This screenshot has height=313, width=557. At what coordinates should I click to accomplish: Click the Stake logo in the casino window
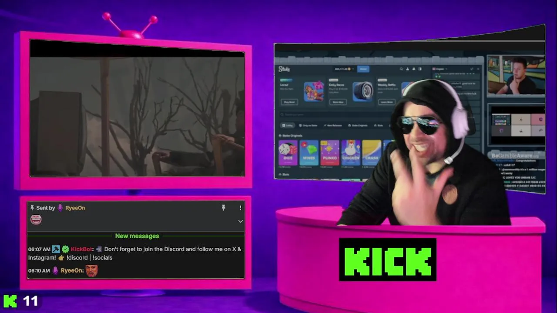click(284, 69)
